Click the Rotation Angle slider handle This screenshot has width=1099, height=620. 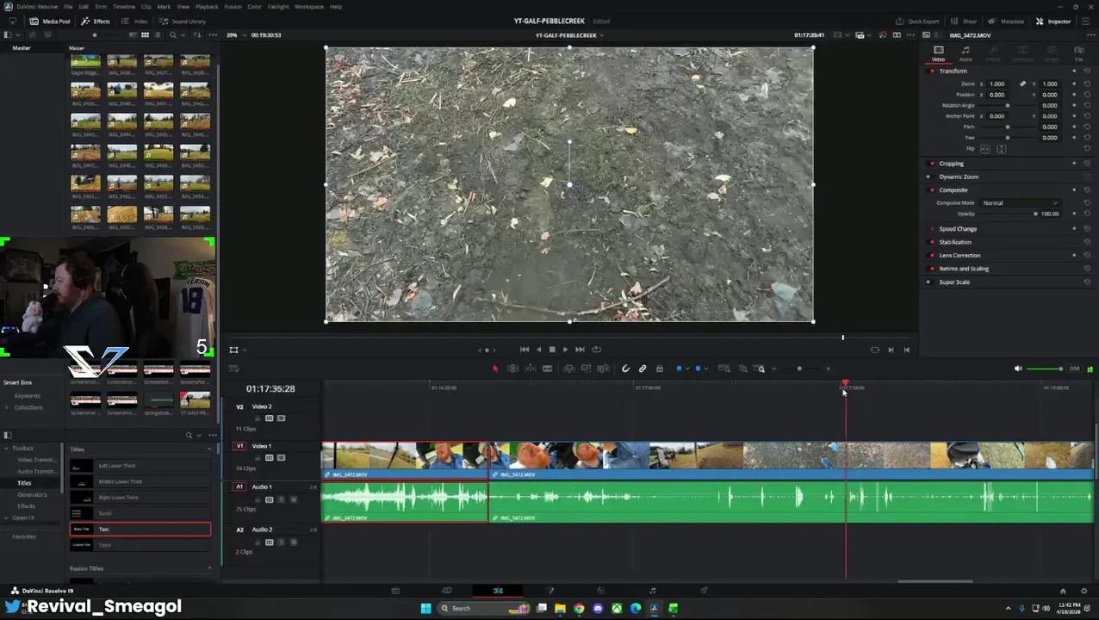[x=1008, y=105]
